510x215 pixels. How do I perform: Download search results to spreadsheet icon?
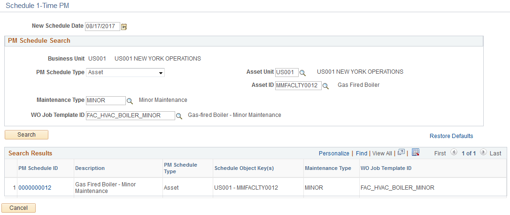tap(415, 152)
